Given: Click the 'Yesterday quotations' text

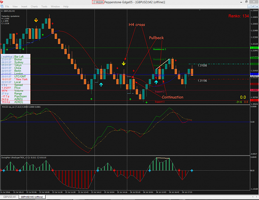Looking at the screenshot, I should 10,16.
